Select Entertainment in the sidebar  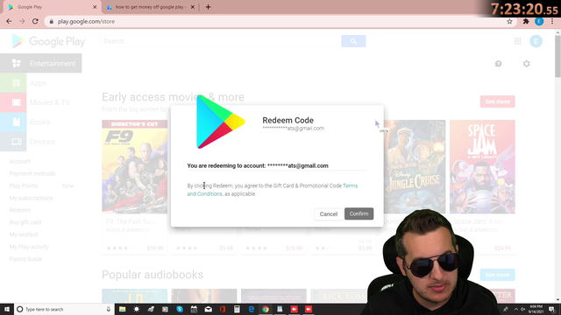(x=41, y=63)
